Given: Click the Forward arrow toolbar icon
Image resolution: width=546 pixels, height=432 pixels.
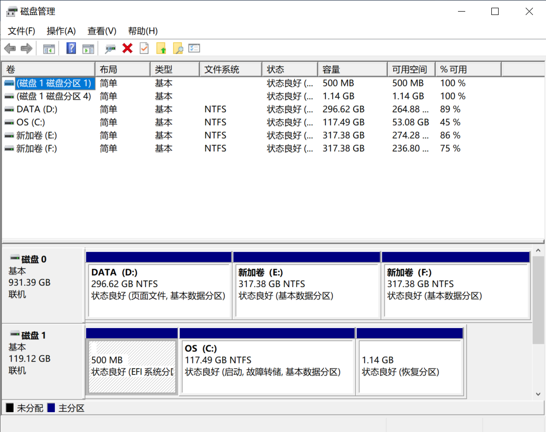Looking at the screenshot, I should (x=27, y=48).
